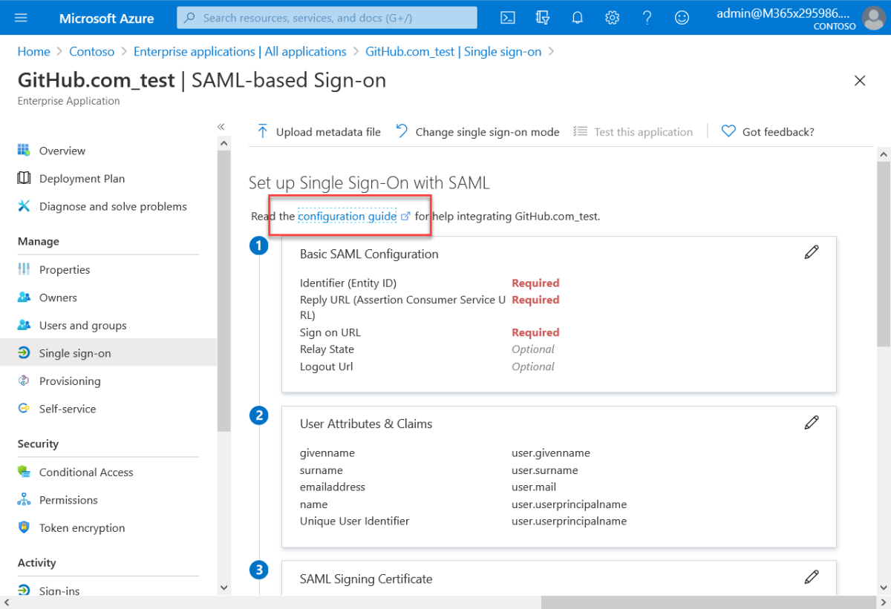The height and width of the screenshot is (609, 891).
Task: Click the Microsoft Azure logo text
Action: 106,18
